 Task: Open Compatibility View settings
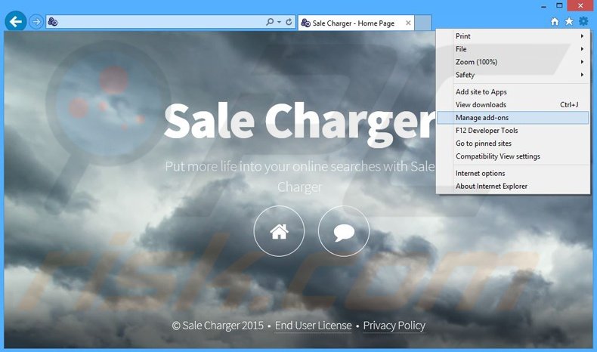tap(513, 156)
